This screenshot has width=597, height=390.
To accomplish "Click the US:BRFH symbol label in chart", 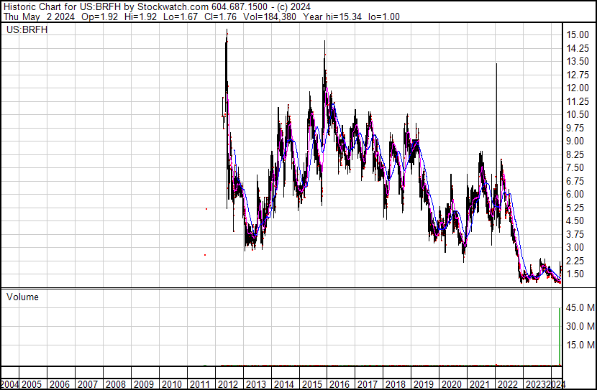I will (x=27, y=29).
